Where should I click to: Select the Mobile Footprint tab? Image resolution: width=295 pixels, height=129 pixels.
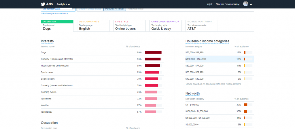pos(202,26)
